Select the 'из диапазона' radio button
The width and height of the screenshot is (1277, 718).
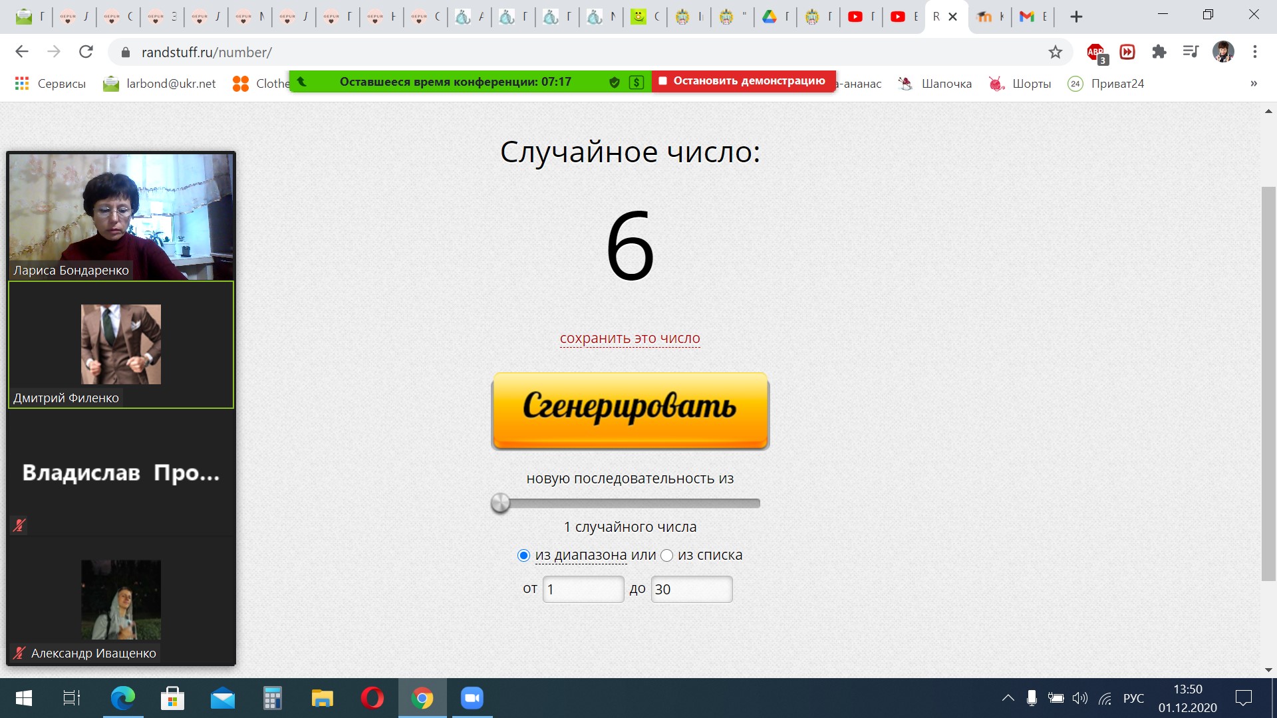[x=523, y=556]
